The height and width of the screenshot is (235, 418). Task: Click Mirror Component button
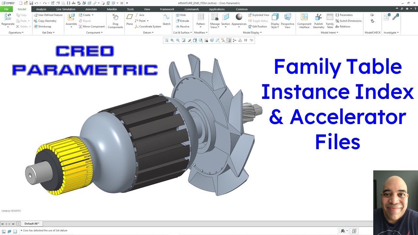point(91,27)
